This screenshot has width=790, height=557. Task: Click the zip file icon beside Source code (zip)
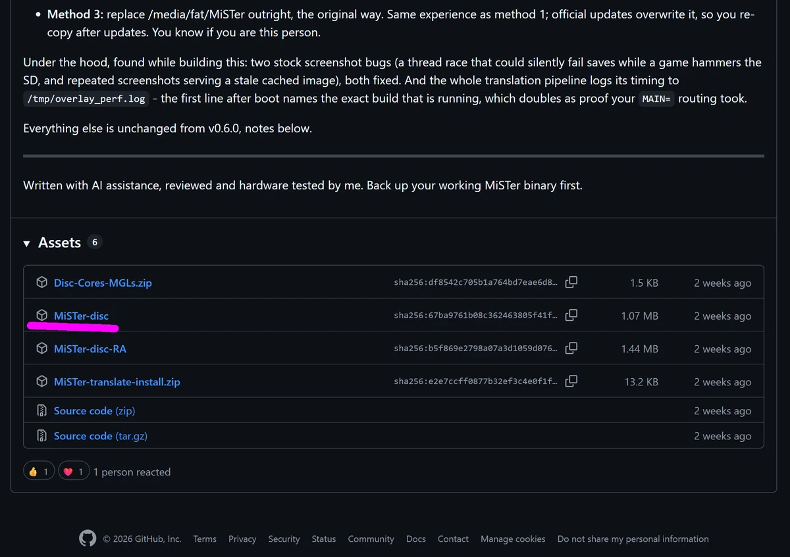[42, 410]
